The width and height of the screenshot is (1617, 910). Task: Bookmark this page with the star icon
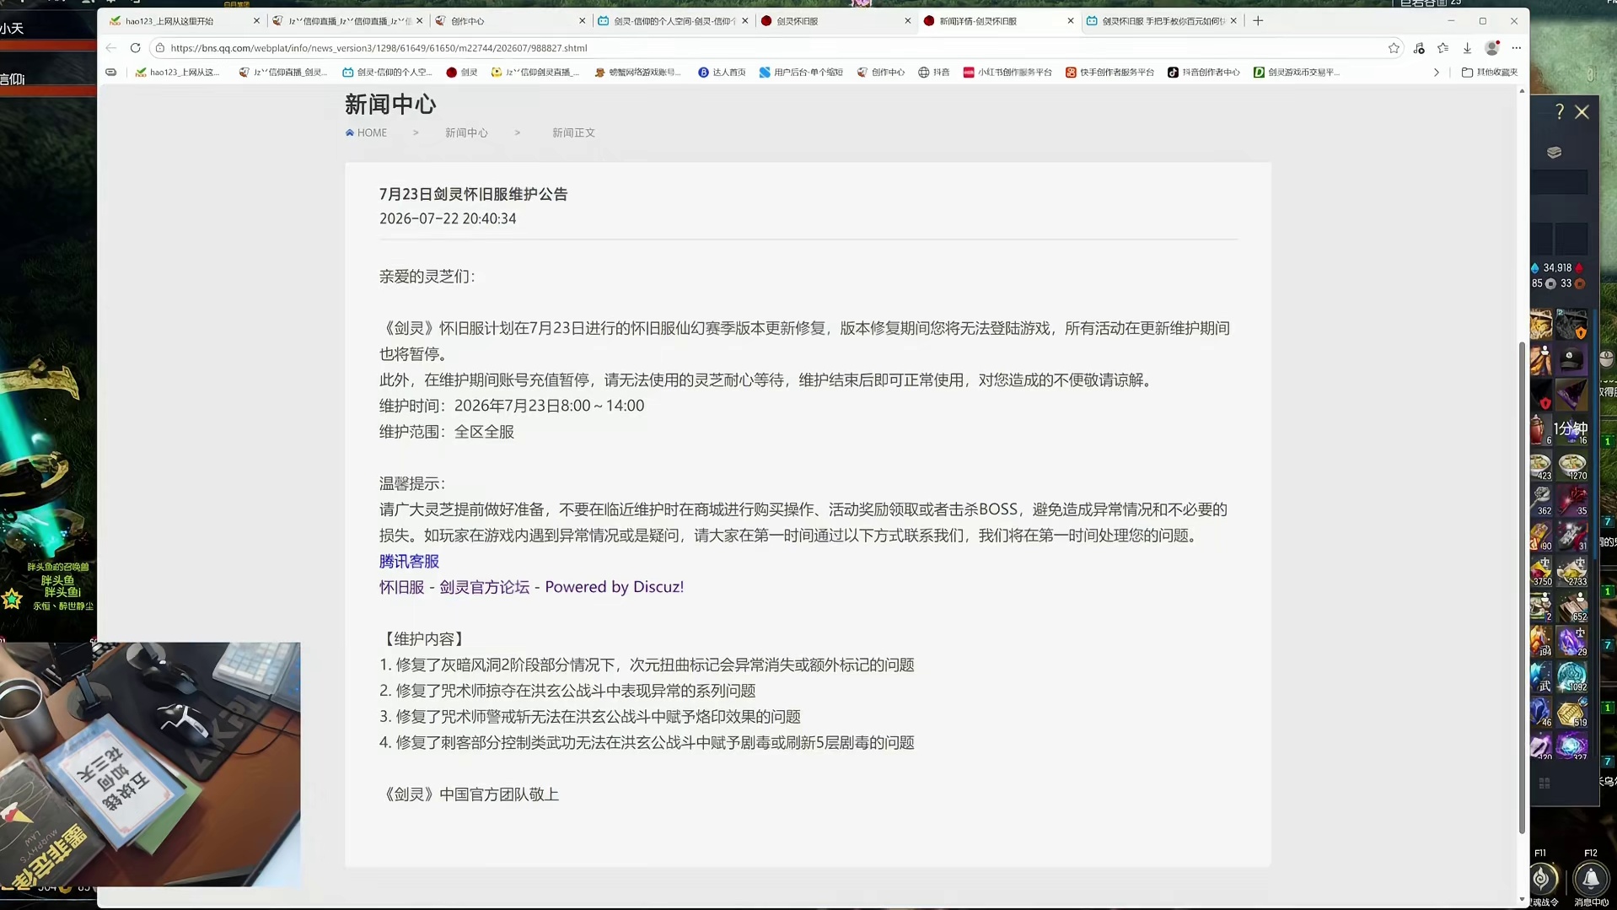click(x=1394, y=48)
